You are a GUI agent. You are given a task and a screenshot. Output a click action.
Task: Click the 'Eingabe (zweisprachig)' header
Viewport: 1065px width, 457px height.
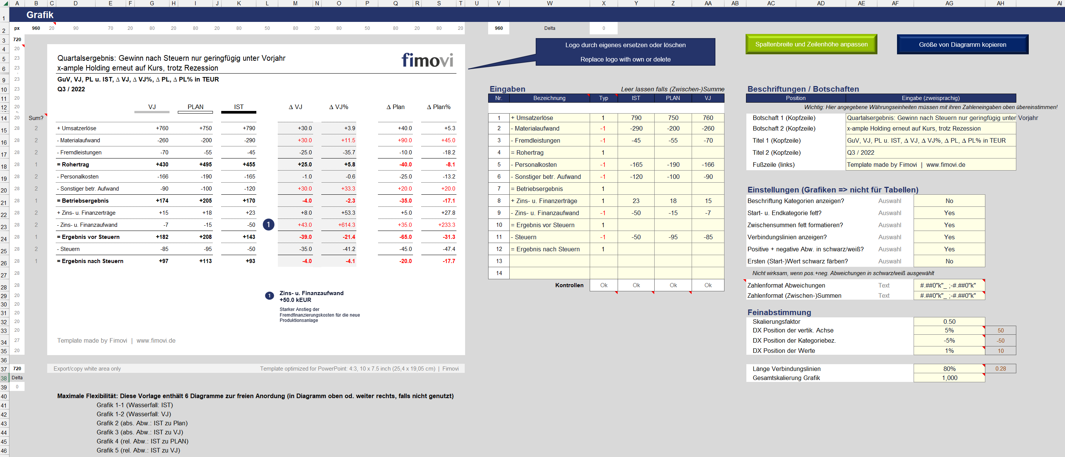[x=931, y=98]
